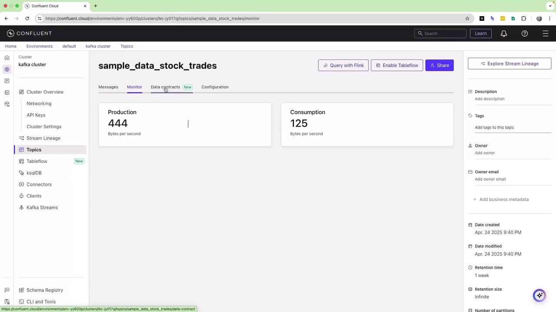Switch to the Messages tab
The height and width of the screenshot is (312, 556).
[108, 87]
